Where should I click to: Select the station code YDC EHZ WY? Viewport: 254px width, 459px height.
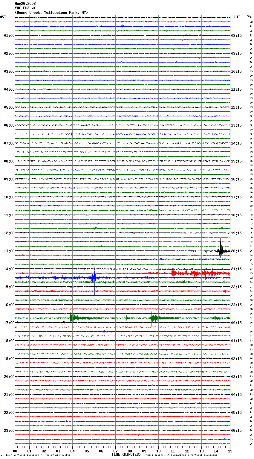coord(25,8)
